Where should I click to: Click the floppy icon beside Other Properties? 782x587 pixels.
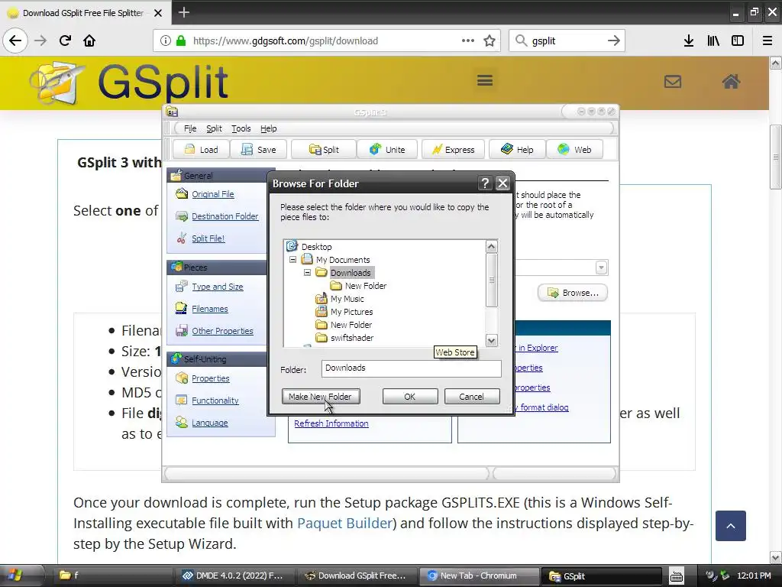(x=182, y=330)
